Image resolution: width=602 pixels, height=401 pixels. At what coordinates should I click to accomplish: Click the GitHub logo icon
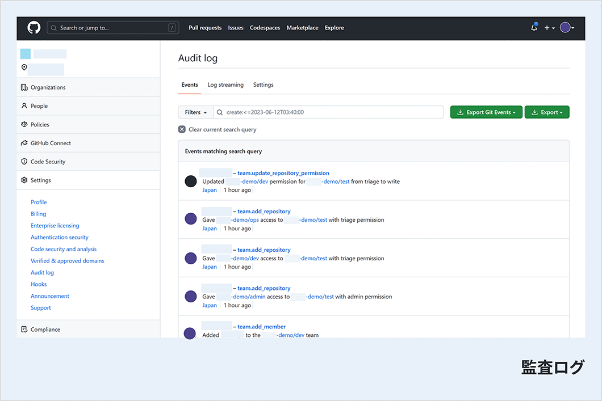click(34, 28)
